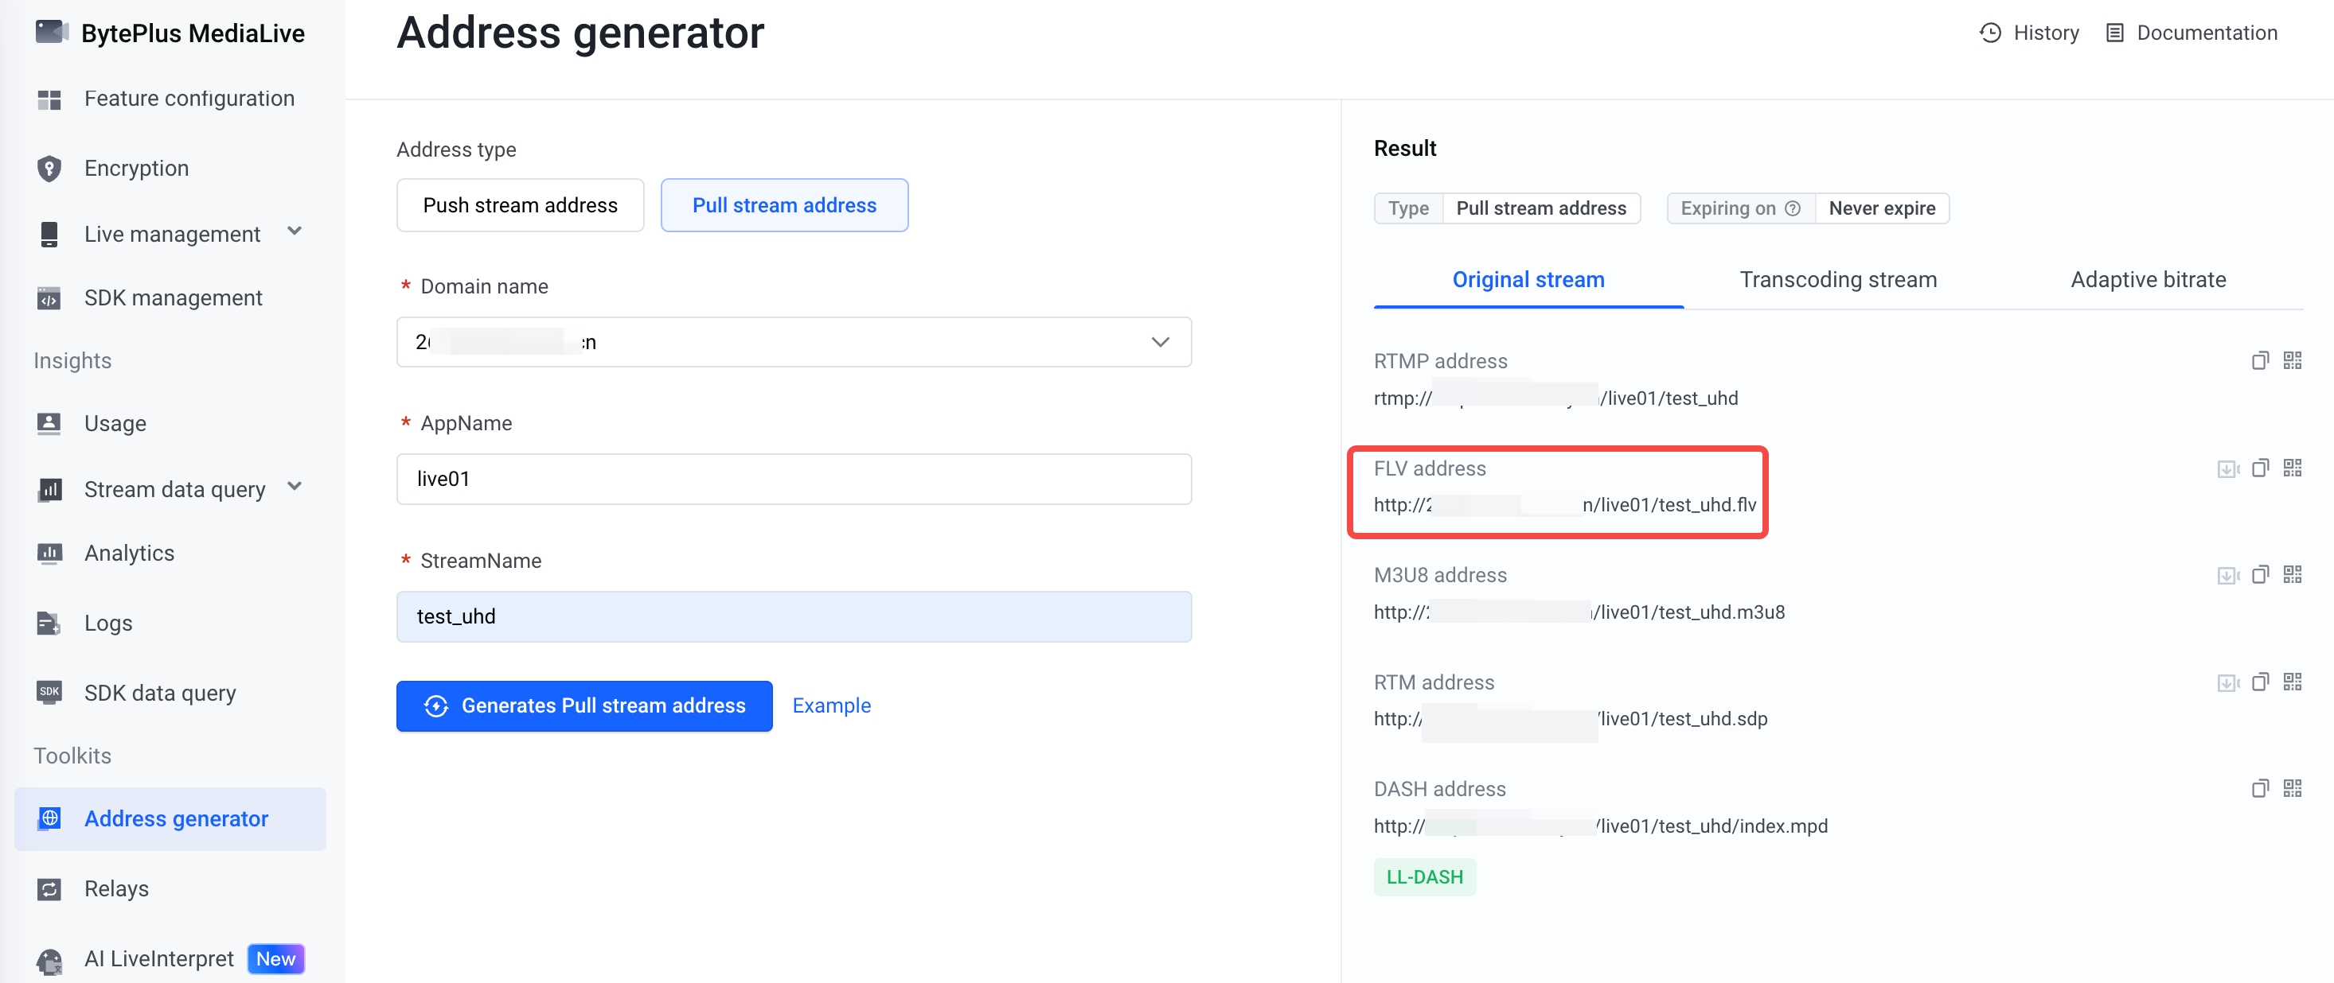
Task: Switch to Transcoding stream tab
Action: click(1837, 280)
